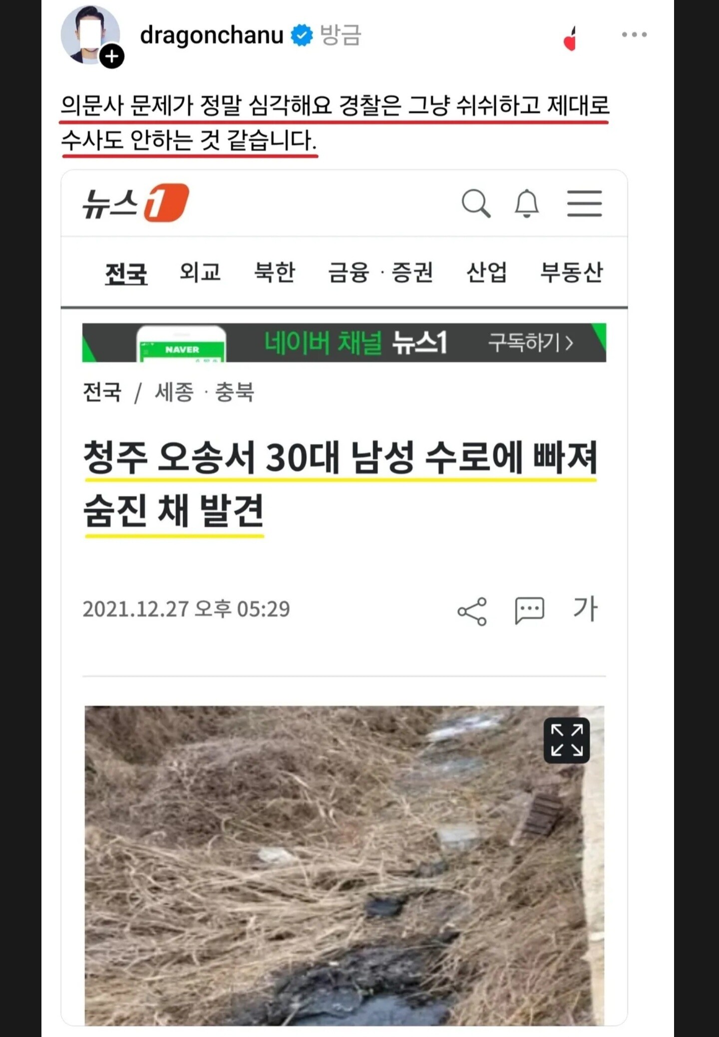The width and height of the screenshot is (719, 1037).
Task: Tap the plus follow badge on avatar
Action: [x=112, y=56]
